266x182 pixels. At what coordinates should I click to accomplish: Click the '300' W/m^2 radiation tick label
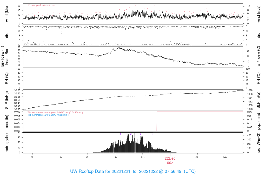pos(249,140)
